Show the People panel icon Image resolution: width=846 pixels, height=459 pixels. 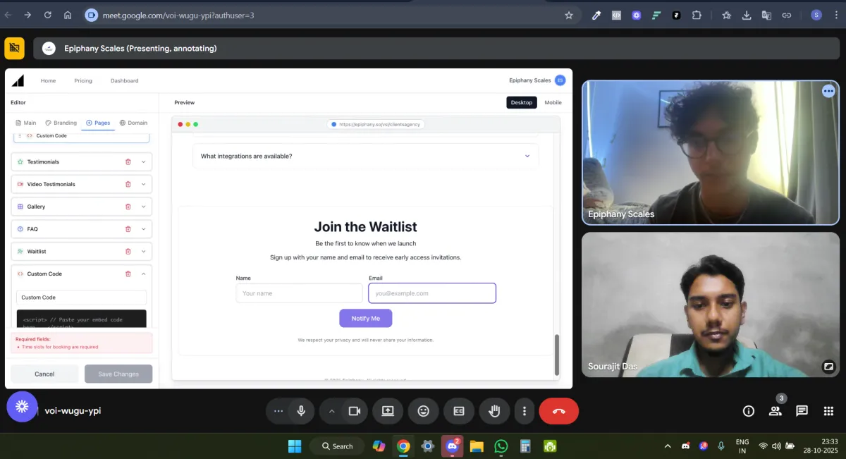click(775, 411)
